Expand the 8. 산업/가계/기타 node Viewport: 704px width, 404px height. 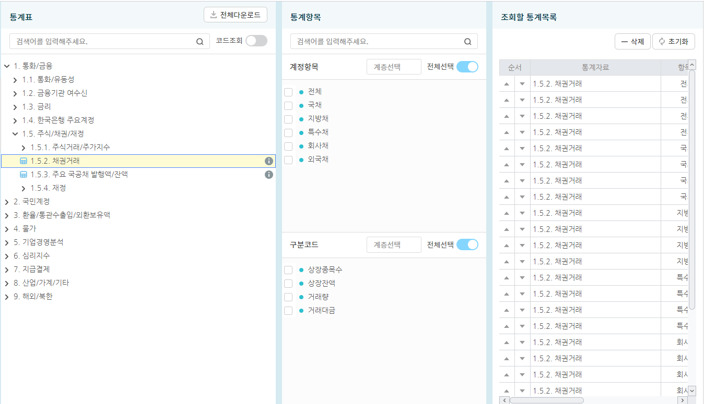(x=7, y=283)
